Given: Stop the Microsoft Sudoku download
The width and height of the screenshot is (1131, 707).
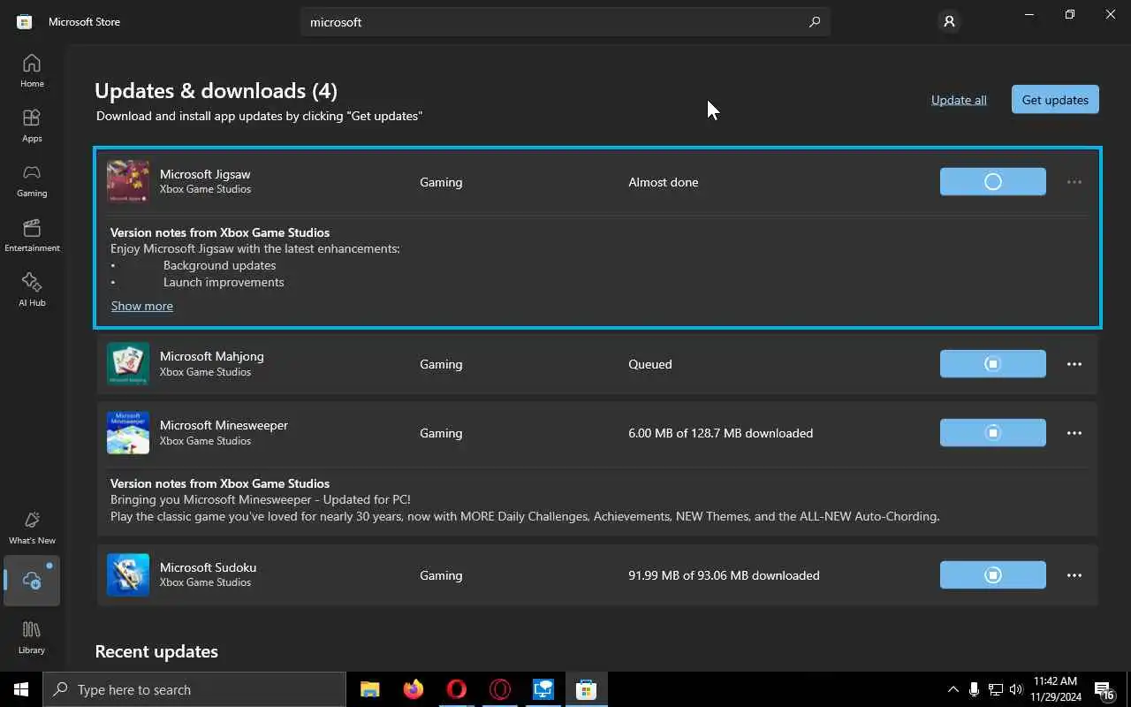Looking at the screenshot, I should 992,575.
